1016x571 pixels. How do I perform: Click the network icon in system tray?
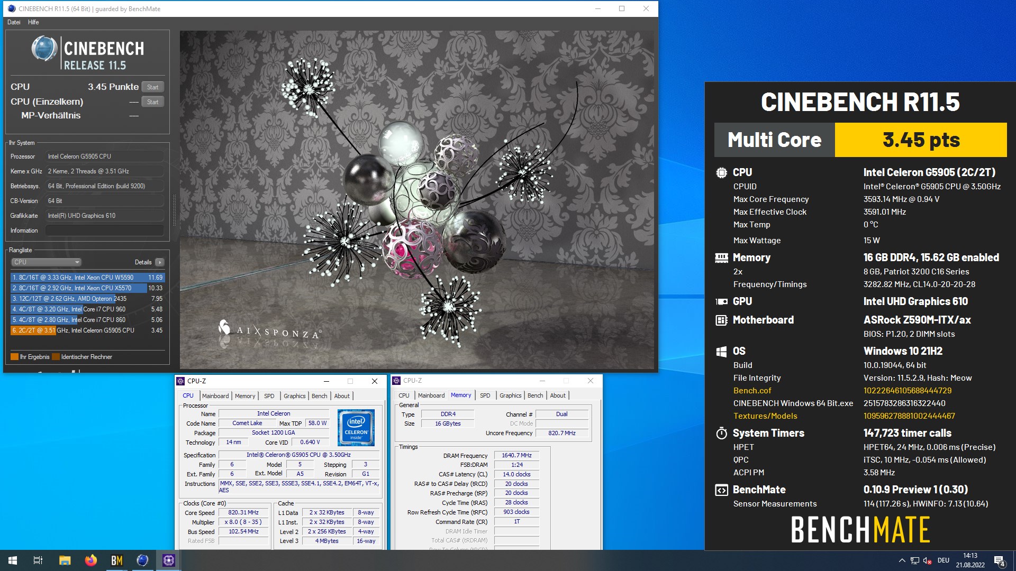point(915,560)
